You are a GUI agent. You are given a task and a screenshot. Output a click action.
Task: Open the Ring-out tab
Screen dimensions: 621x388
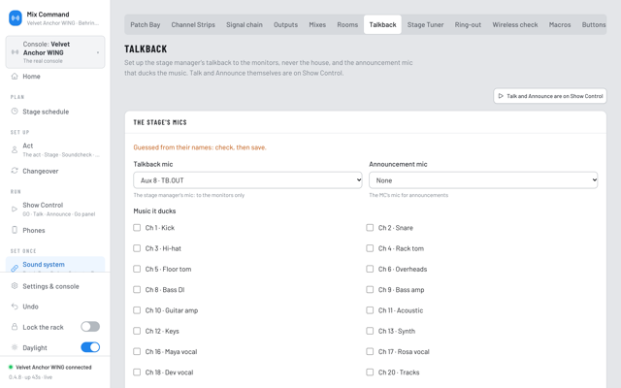pos(468,24)
